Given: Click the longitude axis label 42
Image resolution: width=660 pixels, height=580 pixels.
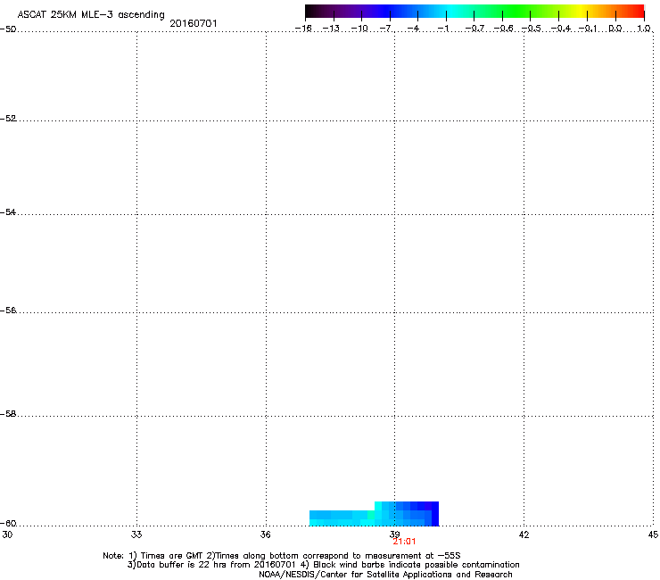Looking at the screenshot, I should coord(524,534).
